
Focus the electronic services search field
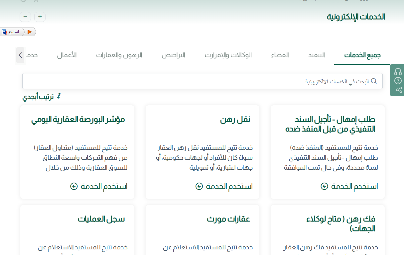[x=200, y=81]
